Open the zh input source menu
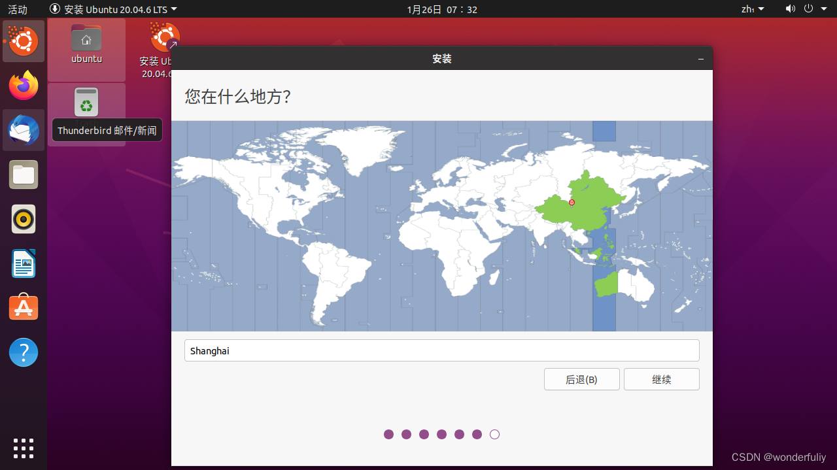 (752, 9)
